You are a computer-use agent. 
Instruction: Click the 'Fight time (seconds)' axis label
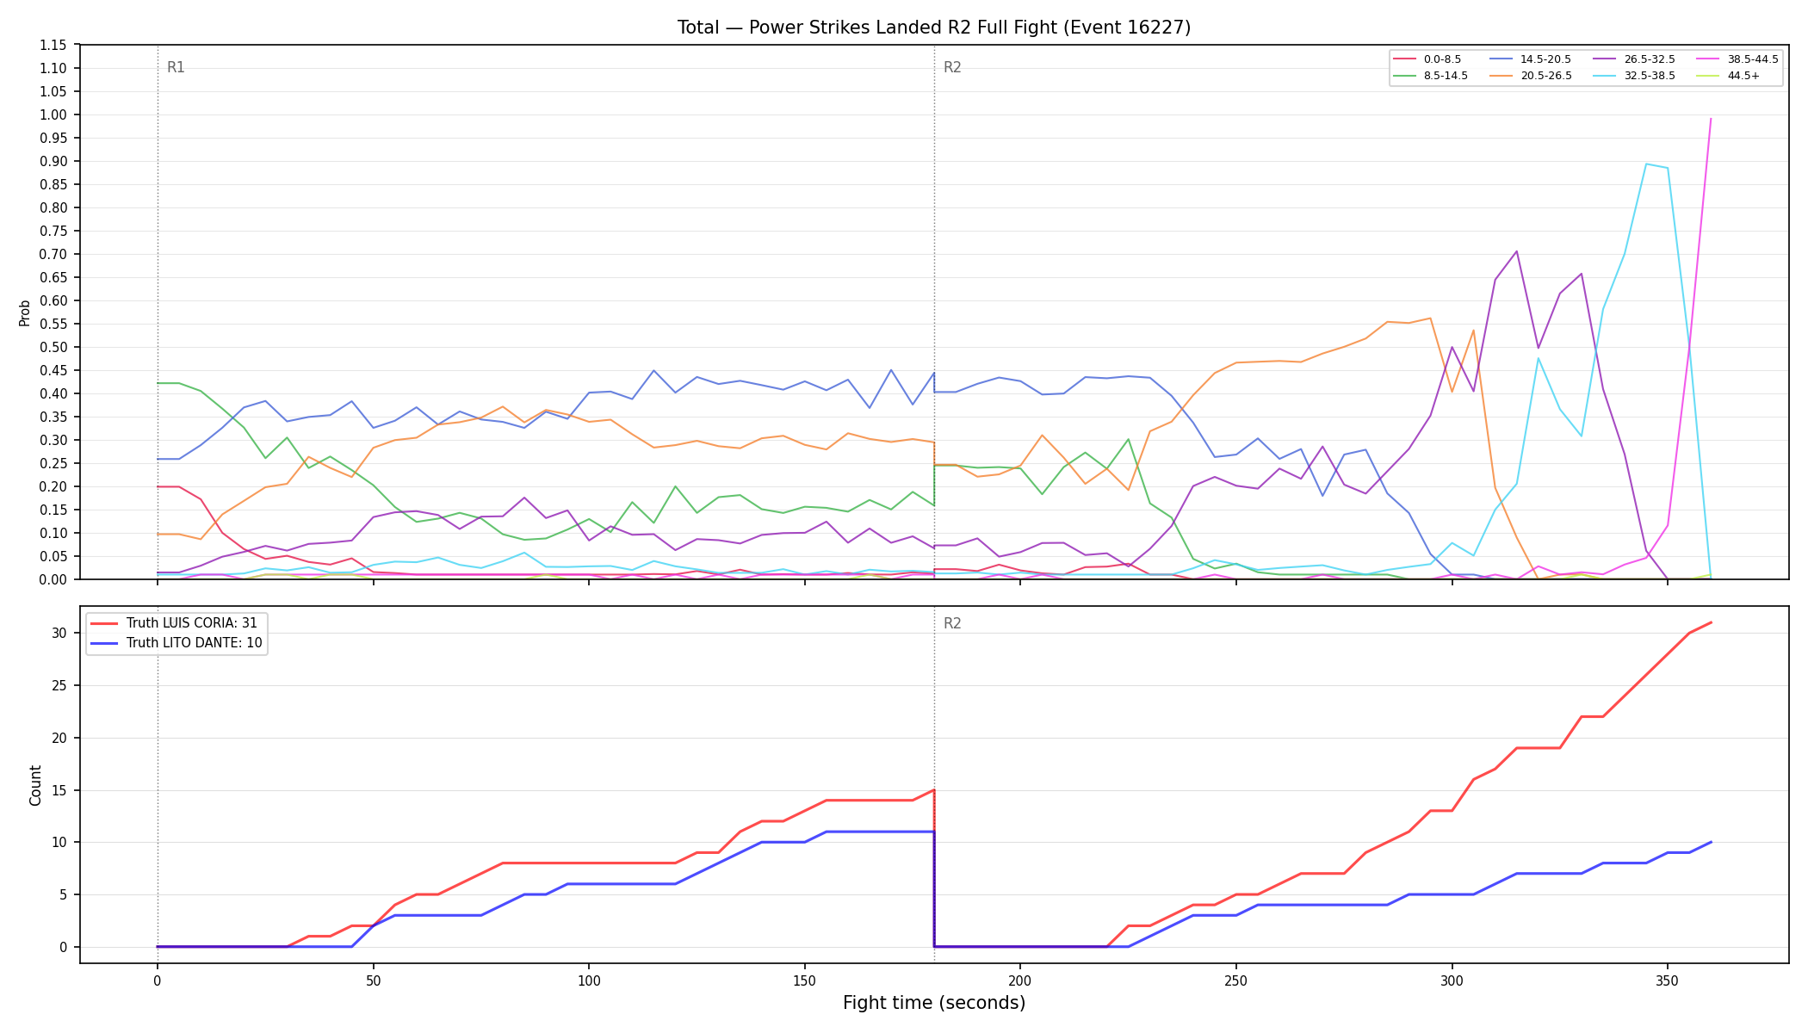(x=934, y=1003)
